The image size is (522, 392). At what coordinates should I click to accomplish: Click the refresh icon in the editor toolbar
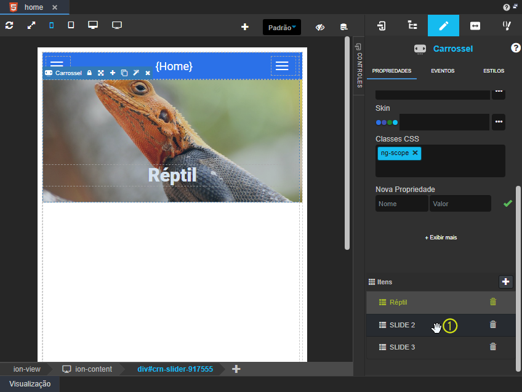pos(9,25)
